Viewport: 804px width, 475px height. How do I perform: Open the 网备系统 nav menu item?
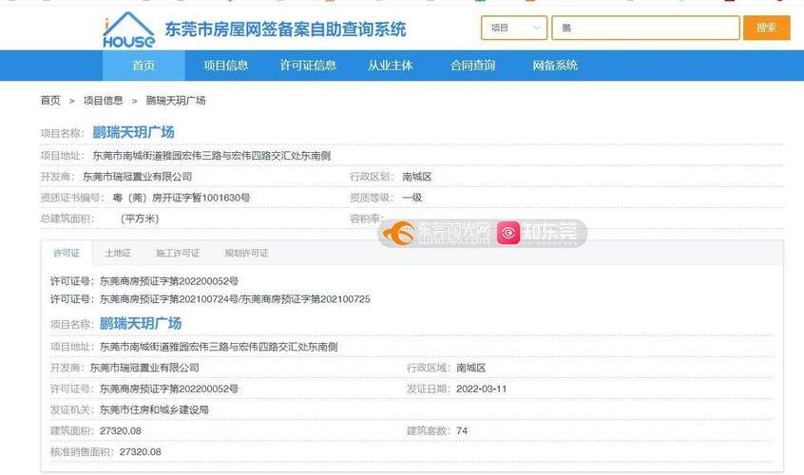click(x=555, y=66)
